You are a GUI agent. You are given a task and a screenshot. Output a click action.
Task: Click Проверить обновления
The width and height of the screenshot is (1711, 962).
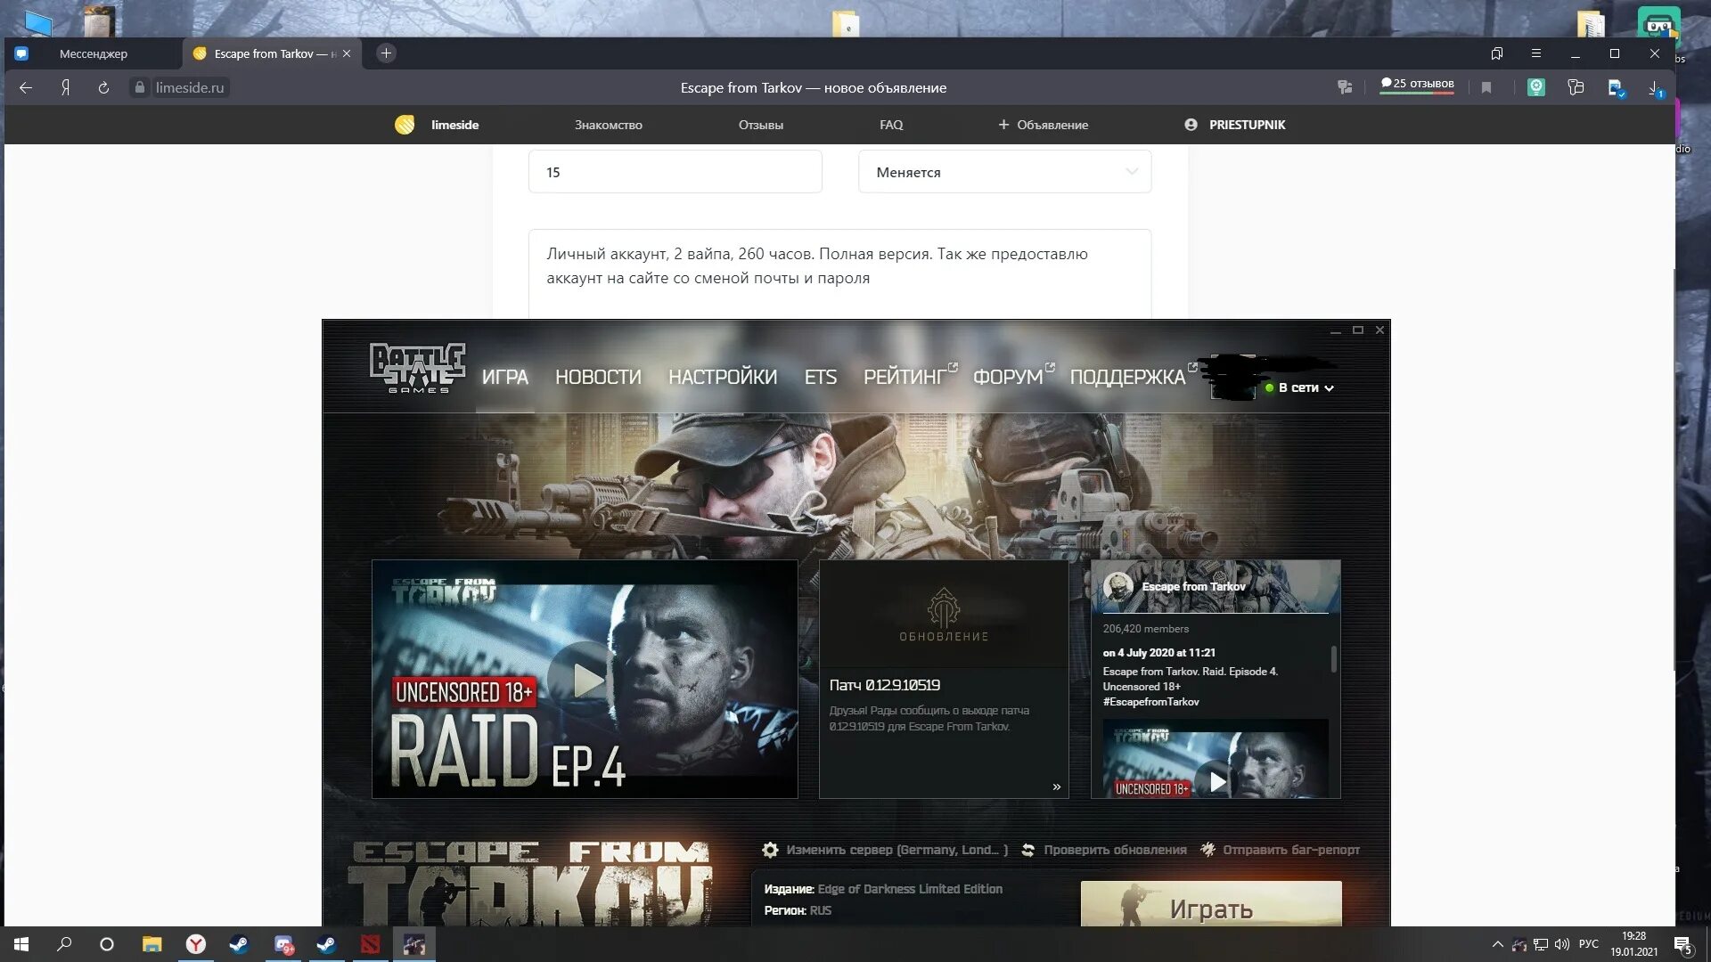[1103, 850]
